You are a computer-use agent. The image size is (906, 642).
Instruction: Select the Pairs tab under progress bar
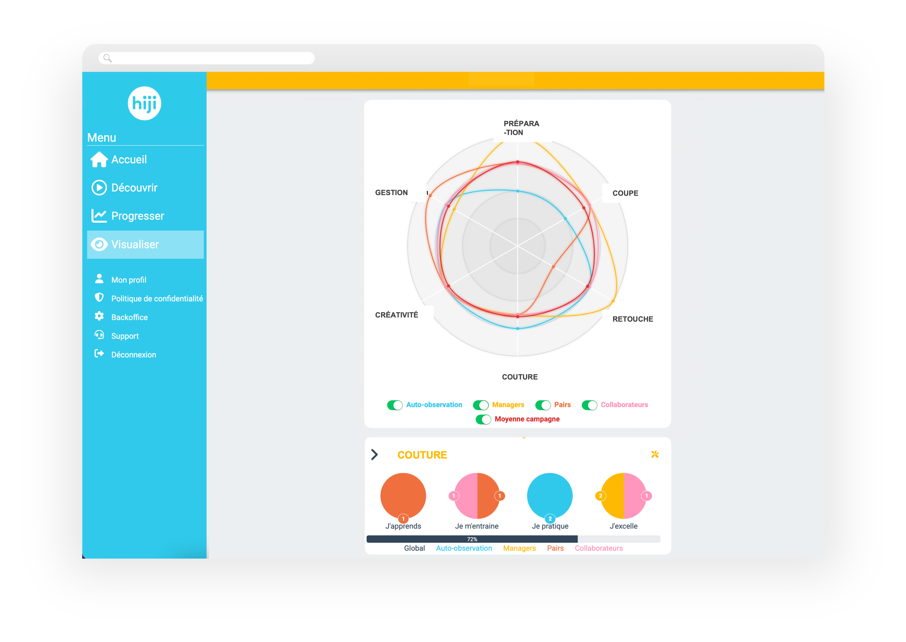[x=555, y=548]
